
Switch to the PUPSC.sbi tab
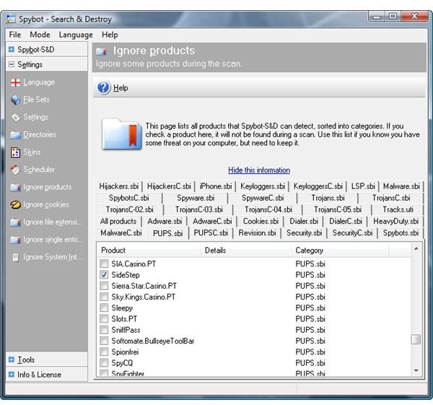click(211, 233)
